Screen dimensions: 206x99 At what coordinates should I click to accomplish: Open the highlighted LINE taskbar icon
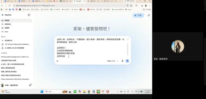point(98,92)
